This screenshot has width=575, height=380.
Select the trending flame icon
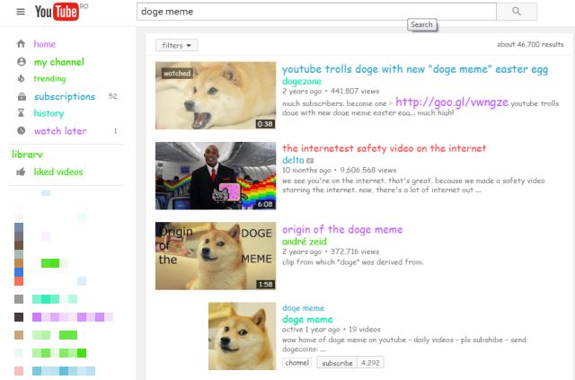coord(21,79)
